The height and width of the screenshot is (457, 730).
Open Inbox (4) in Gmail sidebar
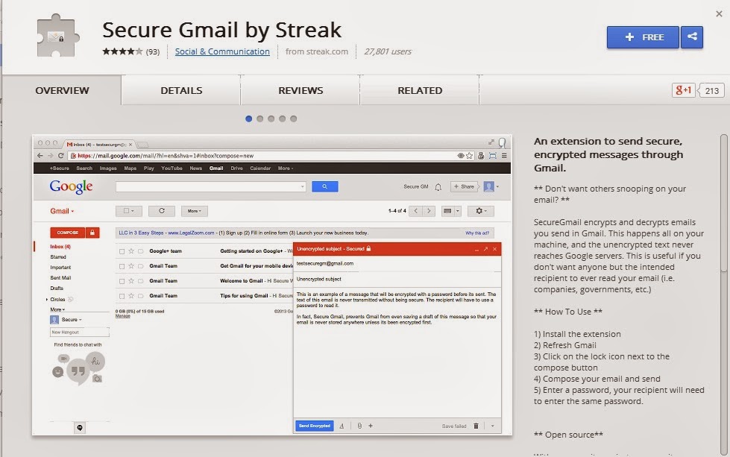click(60, 246)
